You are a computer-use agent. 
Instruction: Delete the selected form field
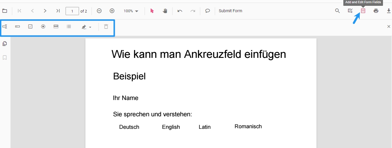106,26
